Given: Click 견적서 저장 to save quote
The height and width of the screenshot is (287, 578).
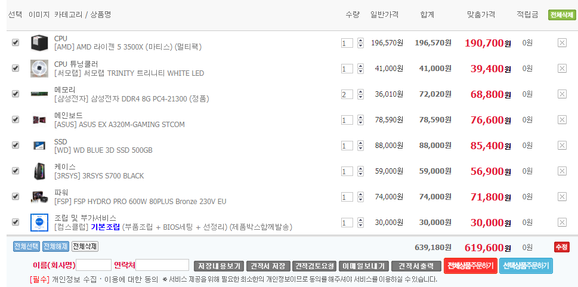Looking at the screenshot, I should click(x=268, y=266).
